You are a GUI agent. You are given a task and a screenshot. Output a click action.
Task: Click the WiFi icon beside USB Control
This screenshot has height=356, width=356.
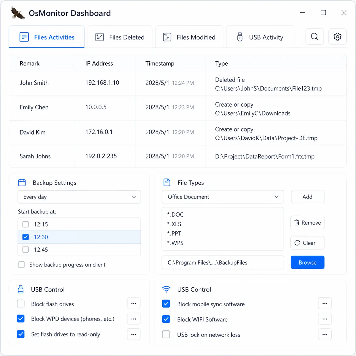coord(166,289)
